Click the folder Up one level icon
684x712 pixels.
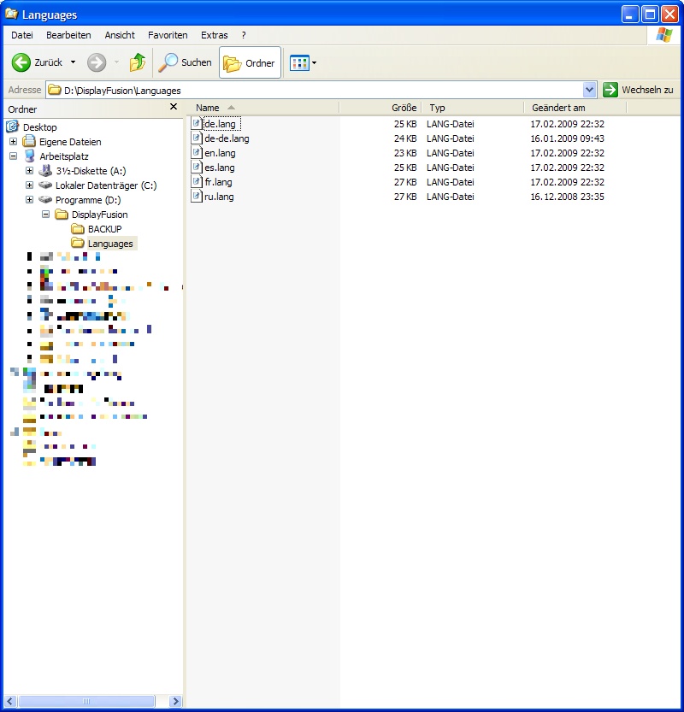tap(137, 62)
